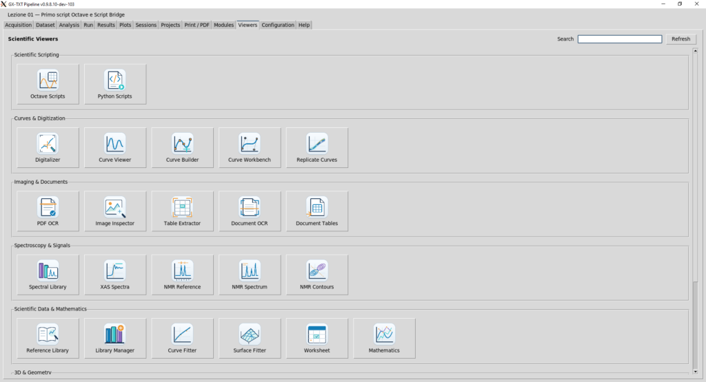
Task: Open the Reference Library
Action: pos(48,339)
